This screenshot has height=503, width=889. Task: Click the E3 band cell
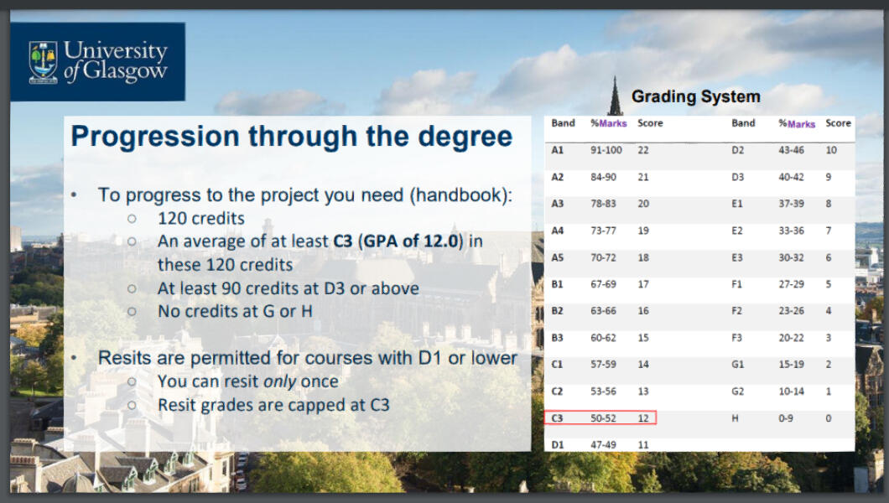737,257
